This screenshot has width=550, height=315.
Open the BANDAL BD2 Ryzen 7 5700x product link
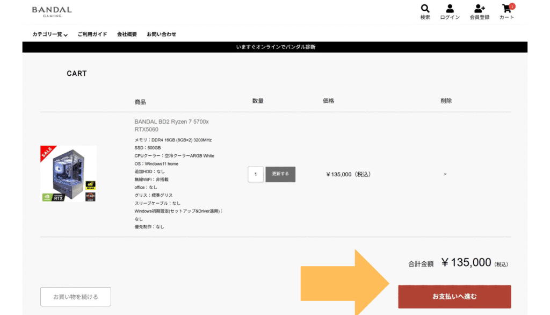click(x=171, y=125)
